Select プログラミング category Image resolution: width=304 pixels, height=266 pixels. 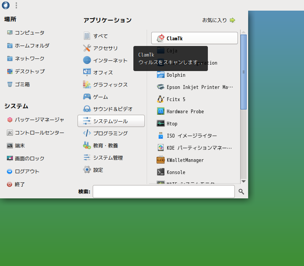(111, 133)
